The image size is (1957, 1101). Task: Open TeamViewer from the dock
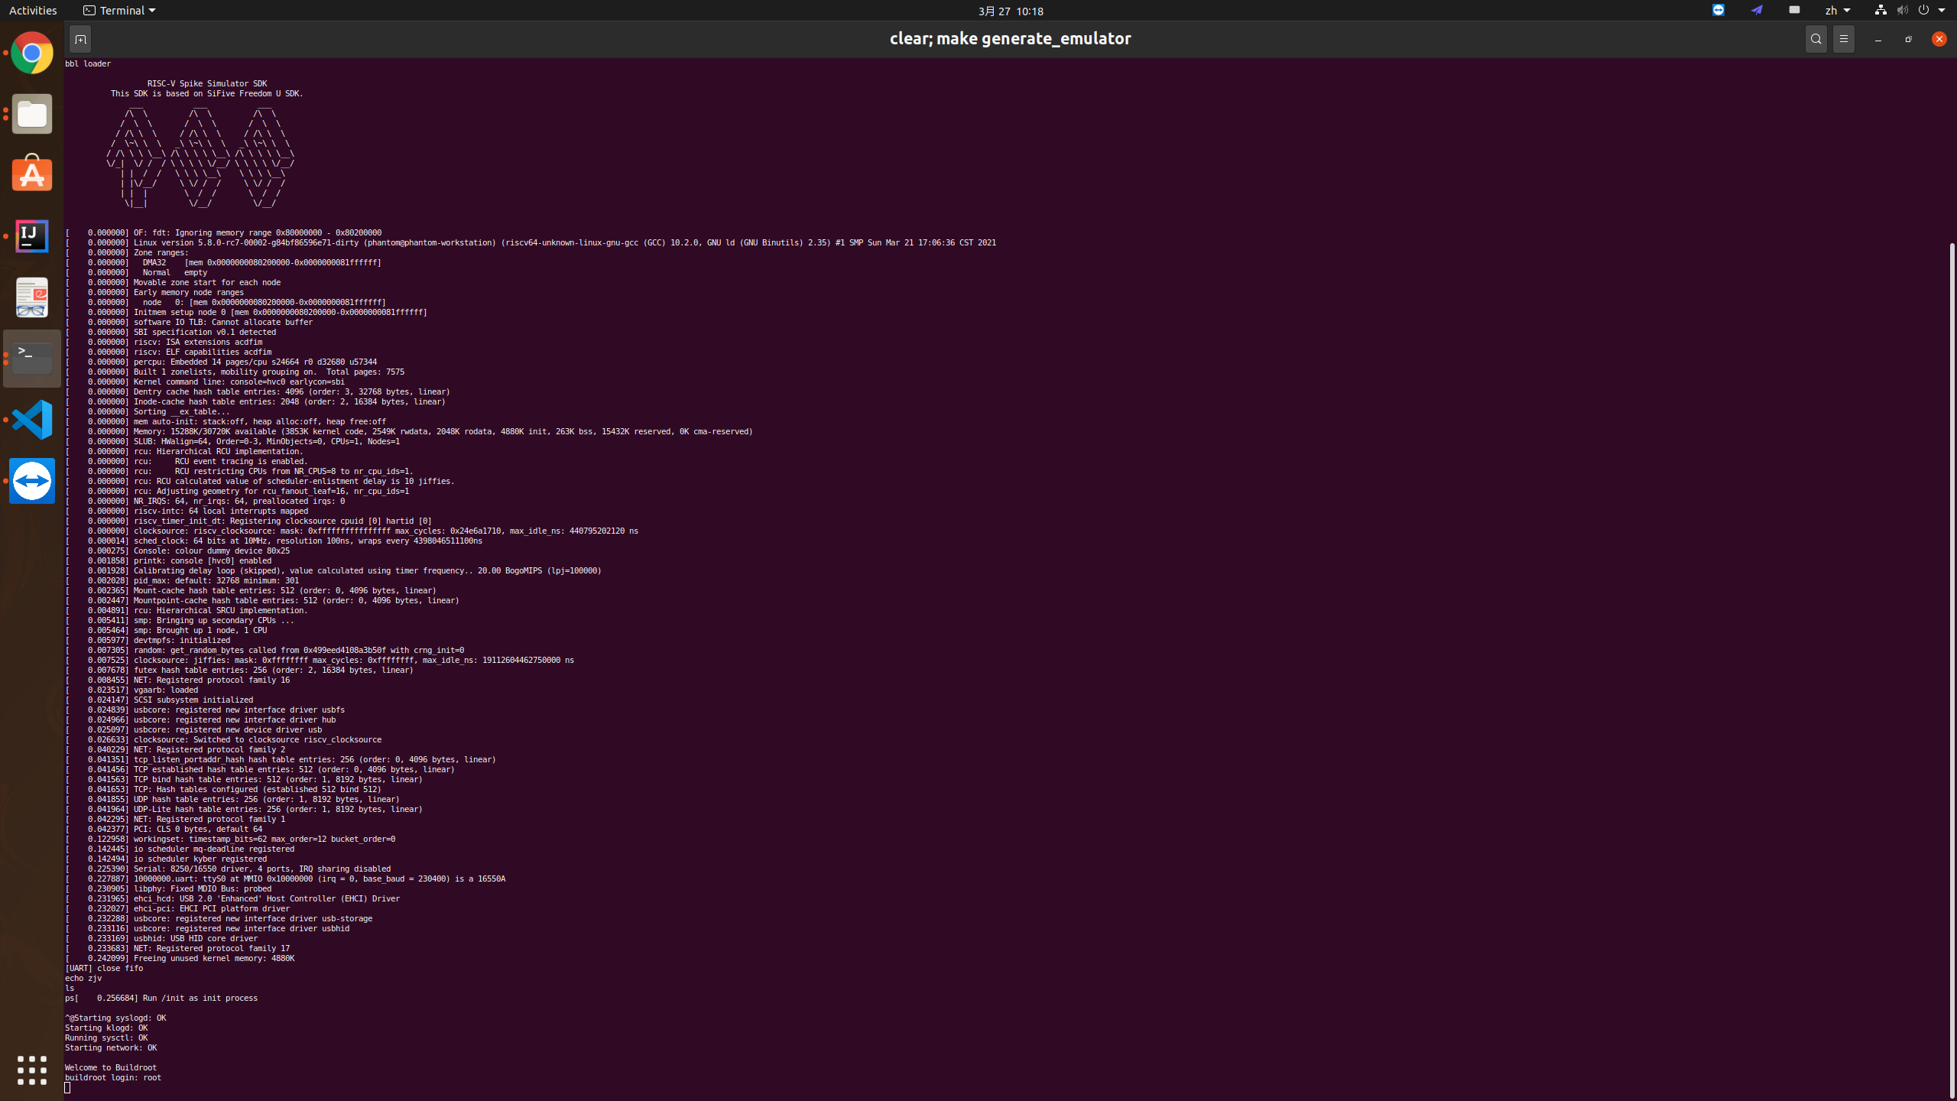[32, 481]
